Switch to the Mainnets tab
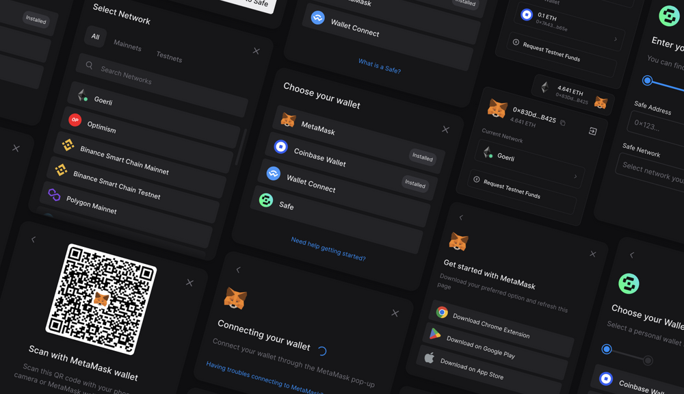The width and height of the screenshot is (684, 394). 127,47
